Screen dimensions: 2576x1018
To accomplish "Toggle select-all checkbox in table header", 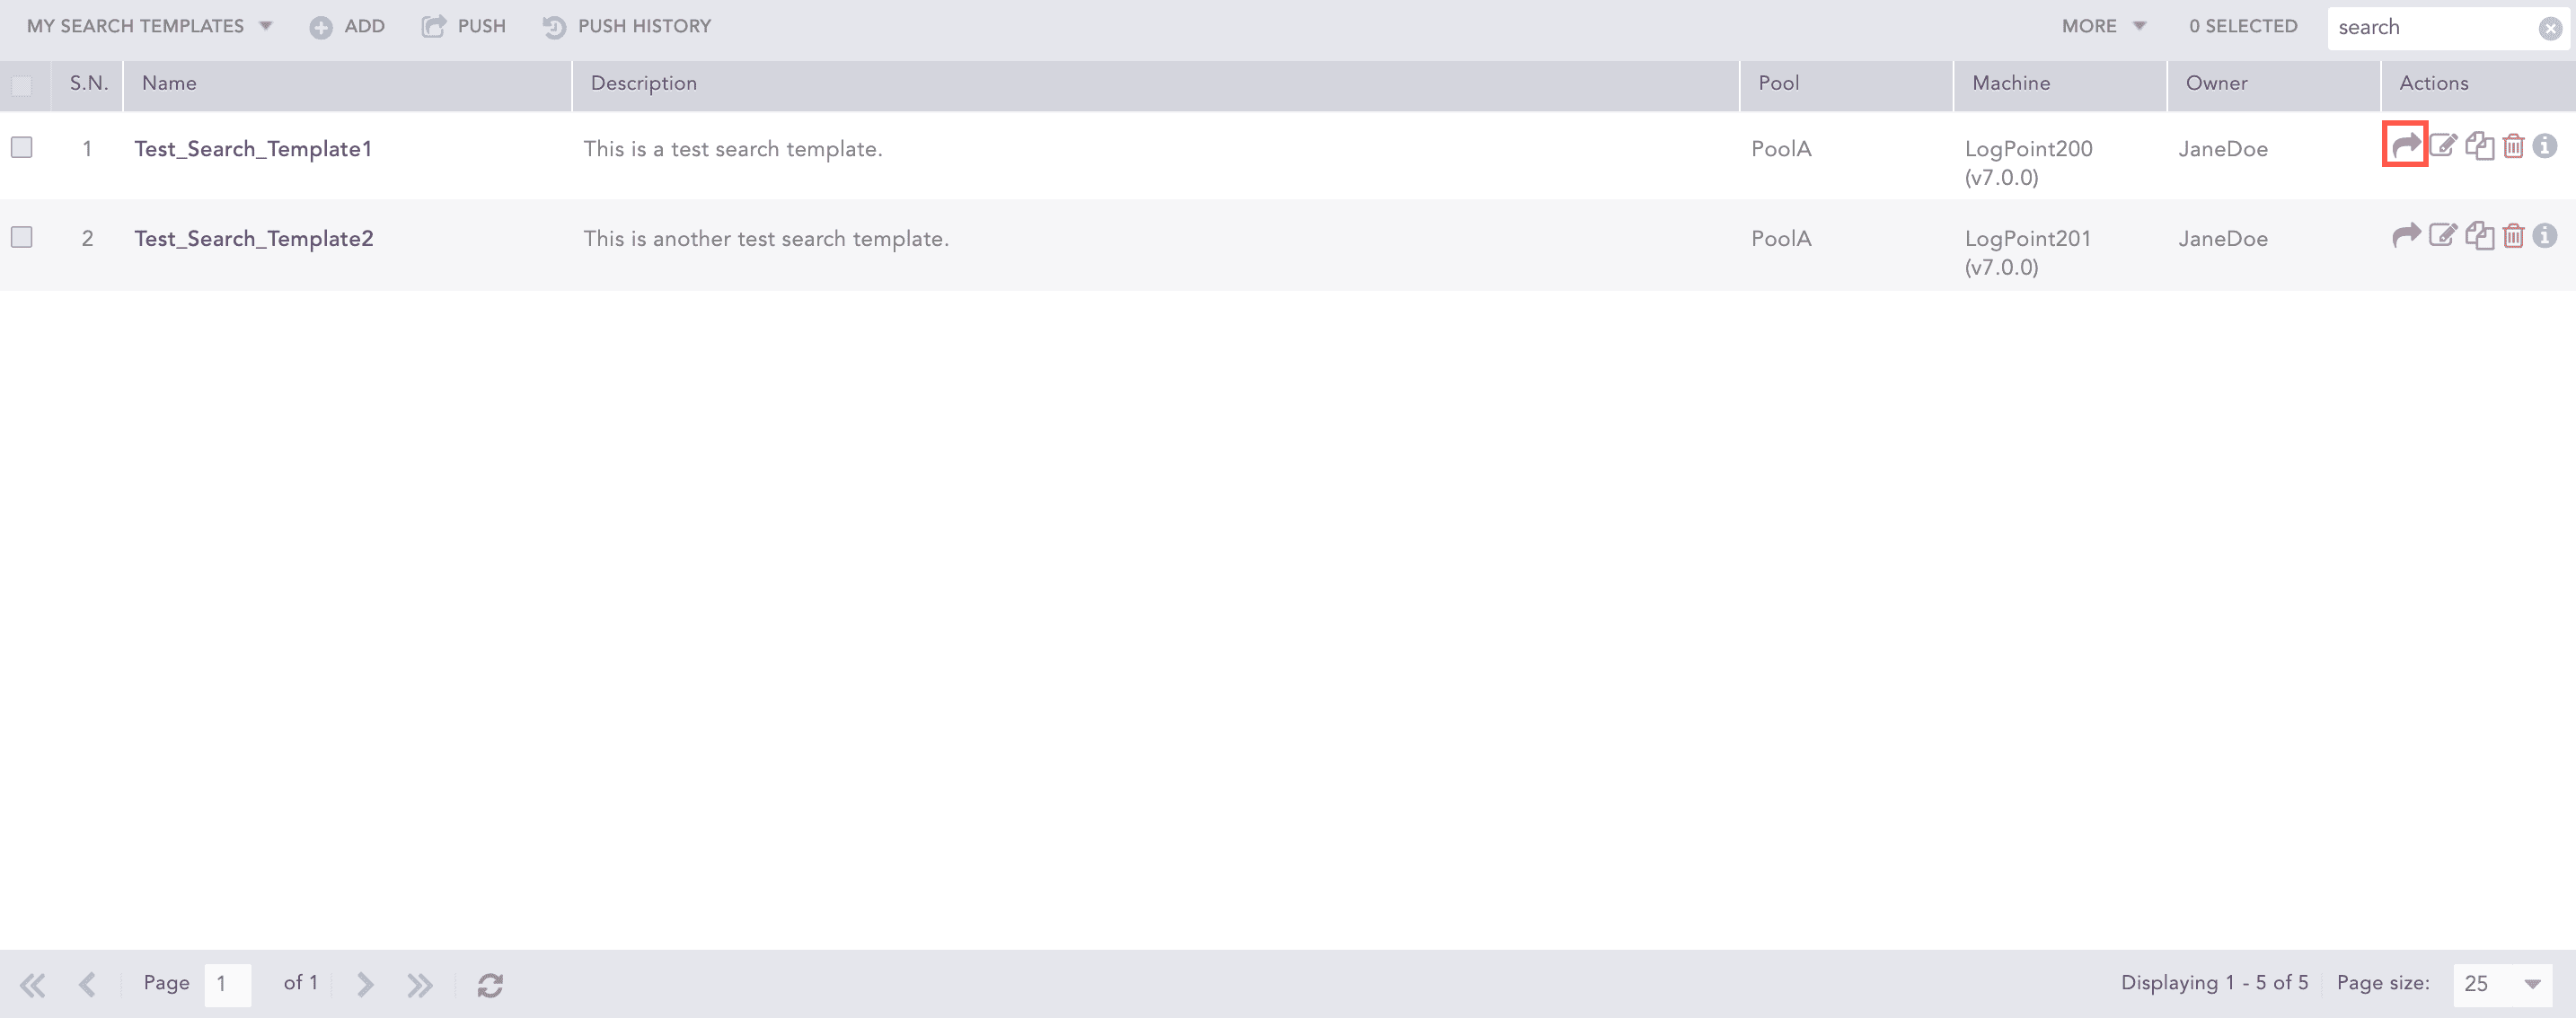I will pyautogui.click(x=22, y=85).
